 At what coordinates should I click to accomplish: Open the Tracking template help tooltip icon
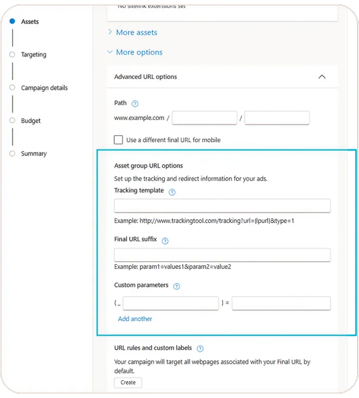(x=172, y=192)
